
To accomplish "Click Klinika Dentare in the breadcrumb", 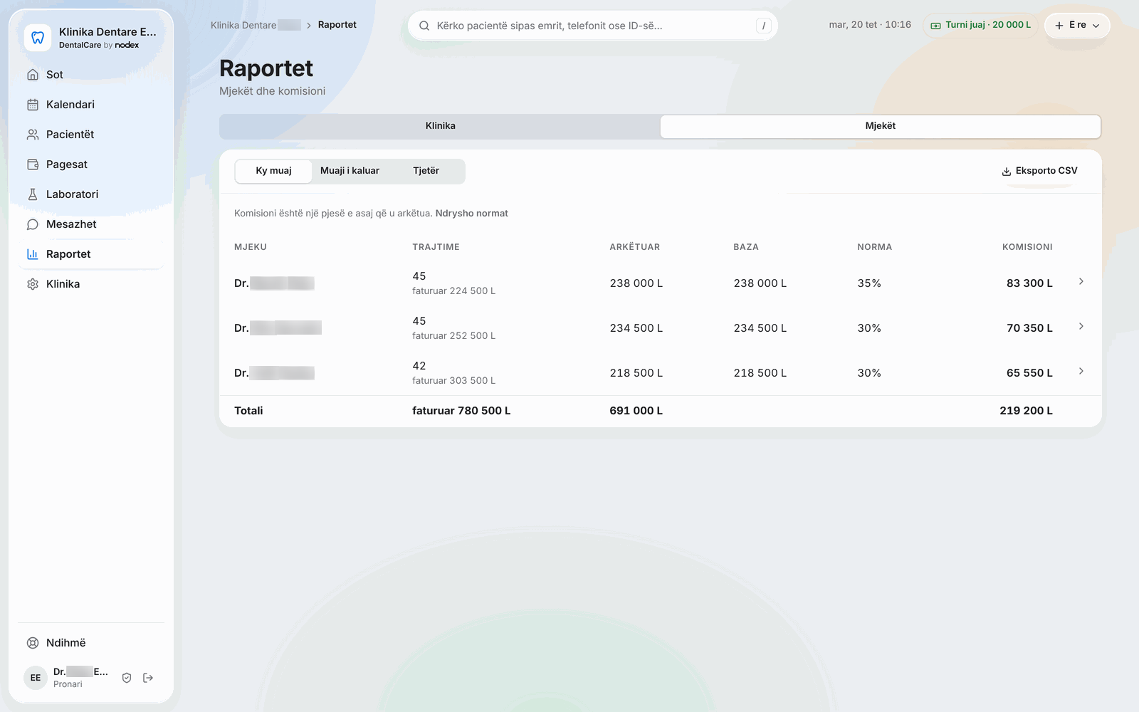I will point(256,25).
